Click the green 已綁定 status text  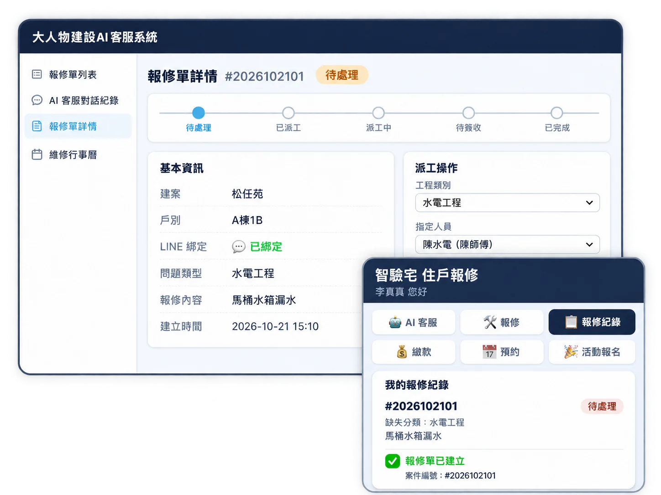(x=266, y=247)
